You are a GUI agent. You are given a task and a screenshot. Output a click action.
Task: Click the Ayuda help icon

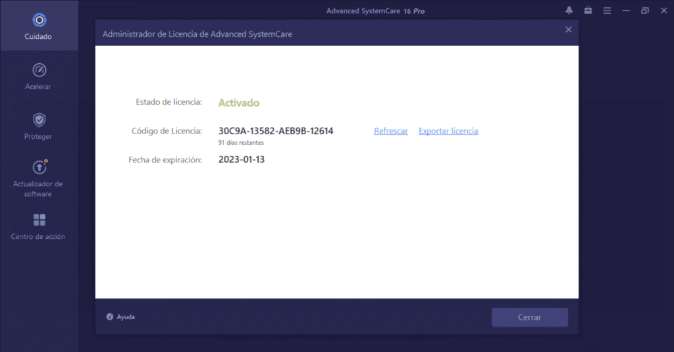110,316
